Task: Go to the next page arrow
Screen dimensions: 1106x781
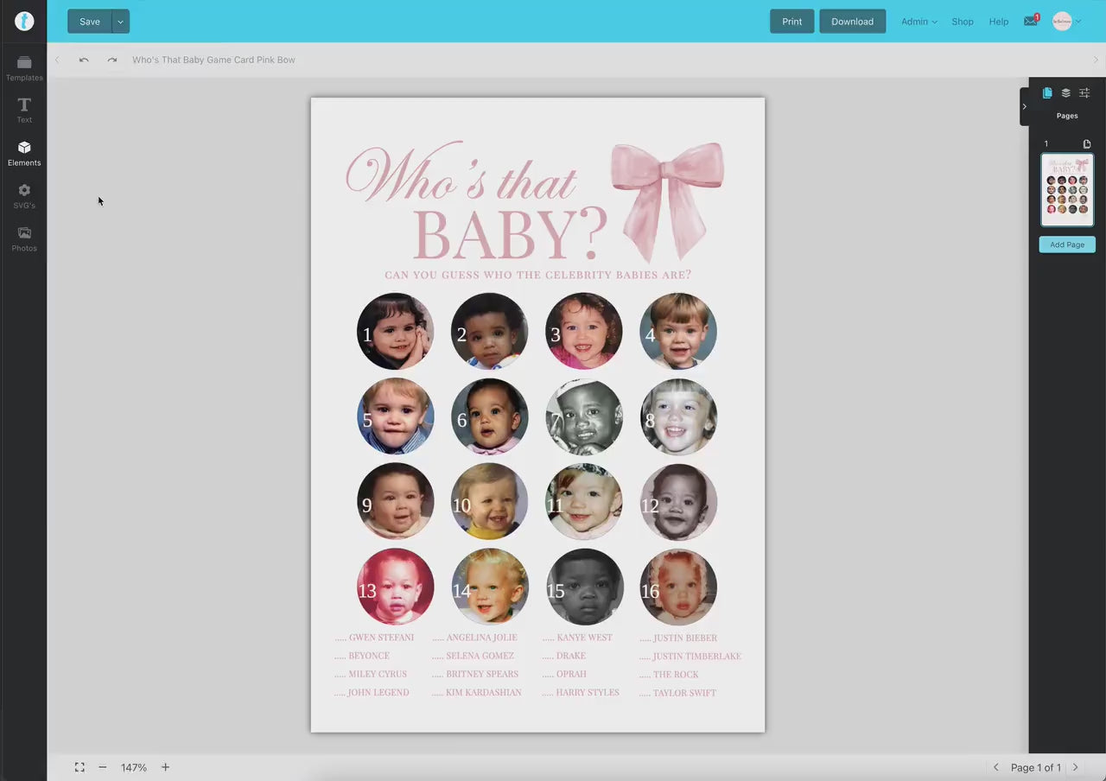Action: pyautogui.click(x=1076, y=767)
